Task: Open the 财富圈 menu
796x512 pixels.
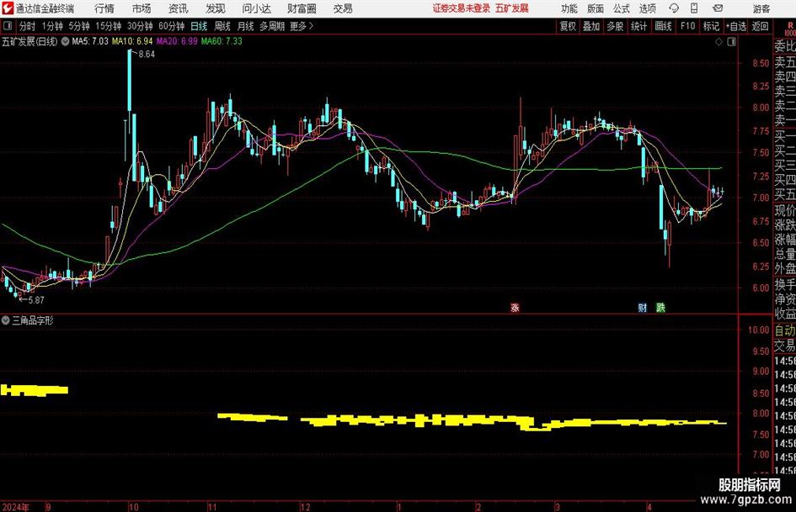Action: pyautogui.click(x=302, y=8)
